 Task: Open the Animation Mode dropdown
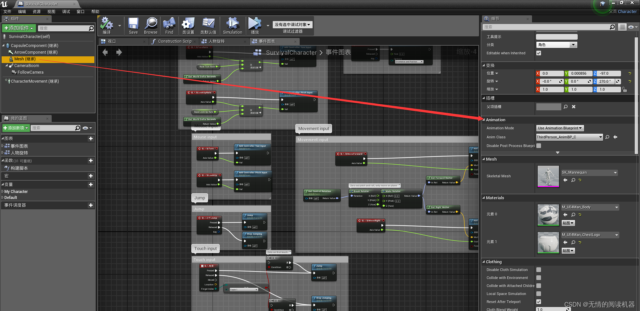pos(560,128)
